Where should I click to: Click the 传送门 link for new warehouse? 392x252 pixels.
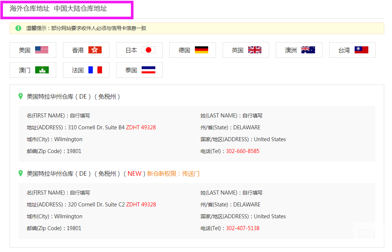point(191,173)
